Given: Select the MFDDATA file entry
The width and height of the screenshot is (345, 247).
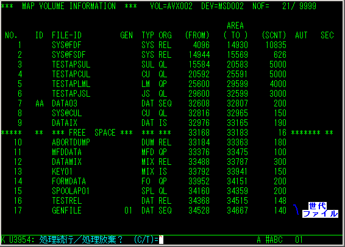Looking at the screenshot, I should tap(66, 152).
